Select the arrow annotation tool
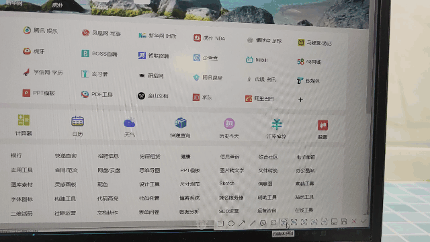The image size is (430, 242). pos(242,223)
